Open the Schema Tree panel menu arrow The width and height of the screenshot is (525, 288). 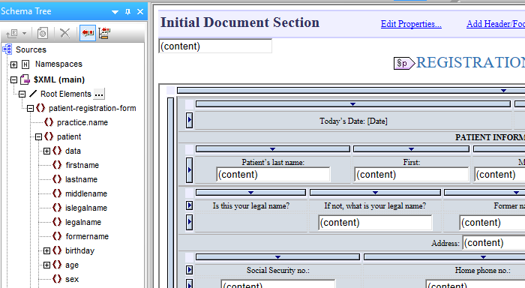[x=115, y=12]
